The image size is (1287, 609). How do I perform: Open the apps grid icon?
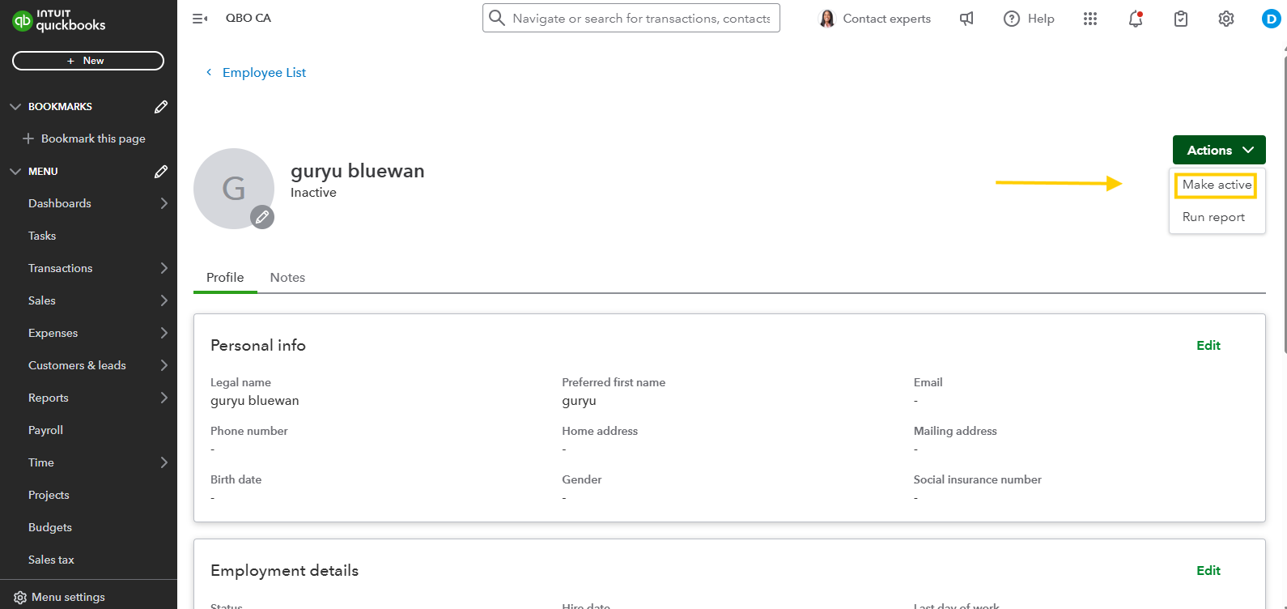[x=1090, y=19]
